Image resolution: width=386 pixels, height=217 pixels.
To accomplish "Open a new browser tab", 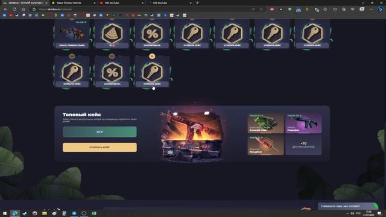I will coord(197,3).
